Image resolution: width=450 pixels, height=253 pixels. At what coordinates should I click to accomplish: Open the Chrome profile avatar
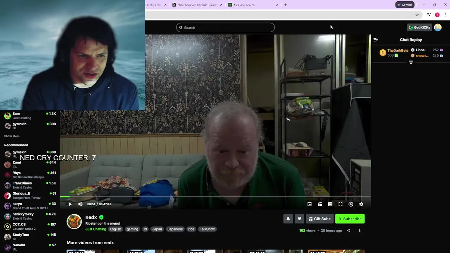coord(437,15)
